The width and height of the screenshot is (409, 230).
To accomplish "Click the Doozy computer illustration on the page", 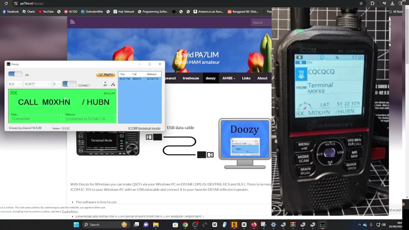I will [245, 143].
